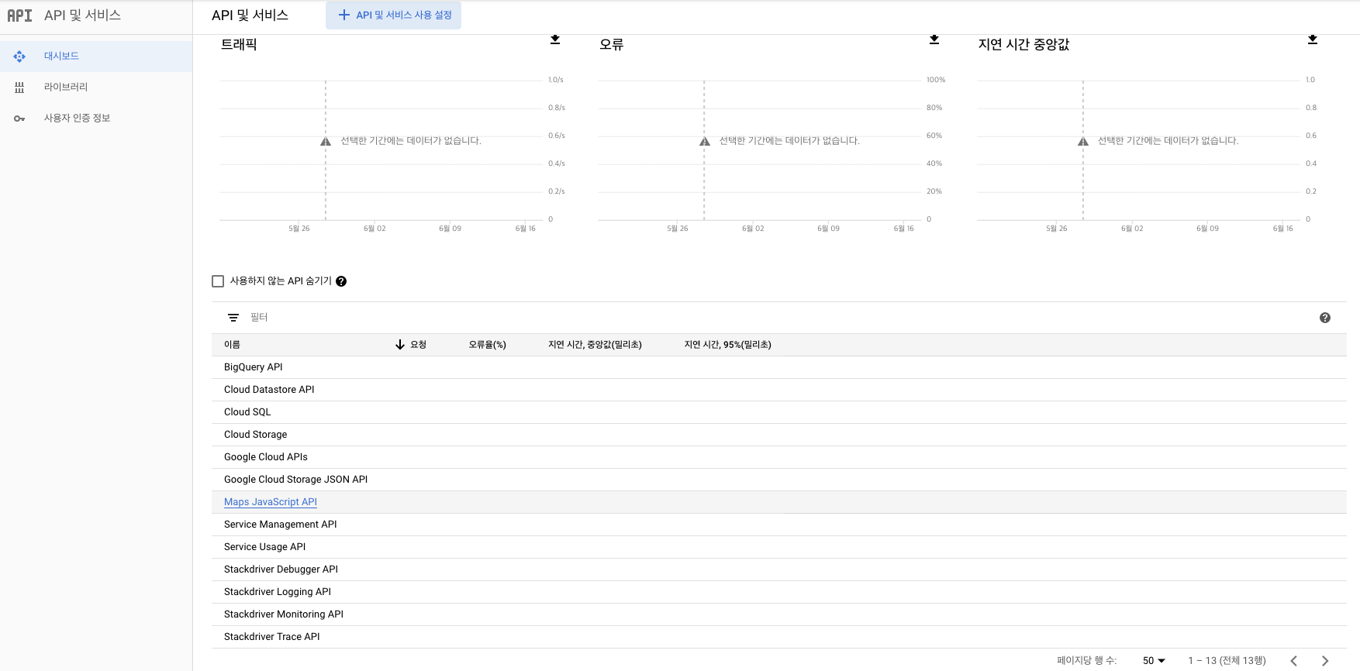This screenshot has height=671, width=1360.
Task: Click the warning triangle in the 오류 chart
Action: click(x=704, y=141)
